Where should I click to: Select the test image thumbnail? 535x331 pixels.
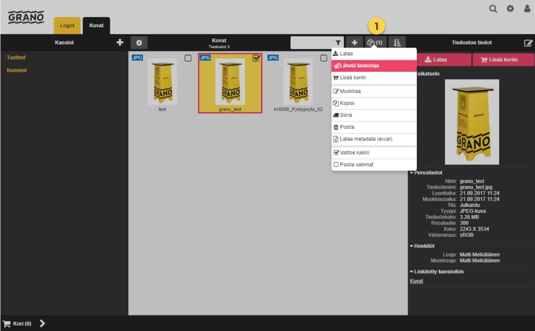coord(162,81)
